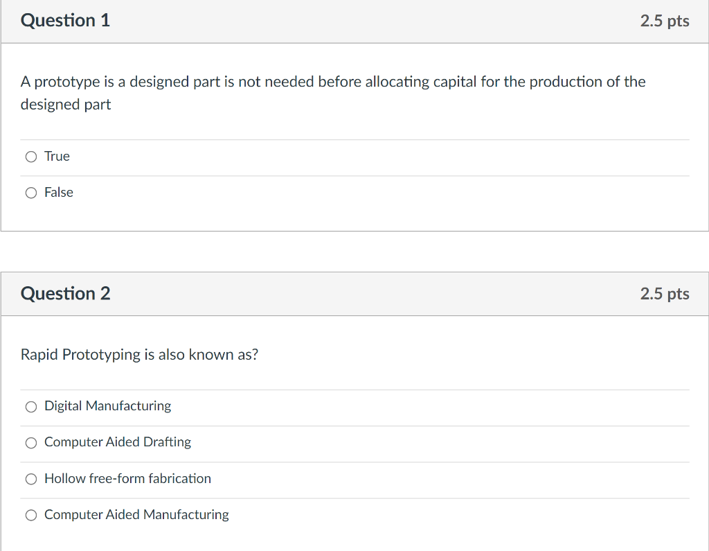Screen dimensions: 709x551
Task: Click the Question 1 gray header bar
Action: [x=354, y=21]
